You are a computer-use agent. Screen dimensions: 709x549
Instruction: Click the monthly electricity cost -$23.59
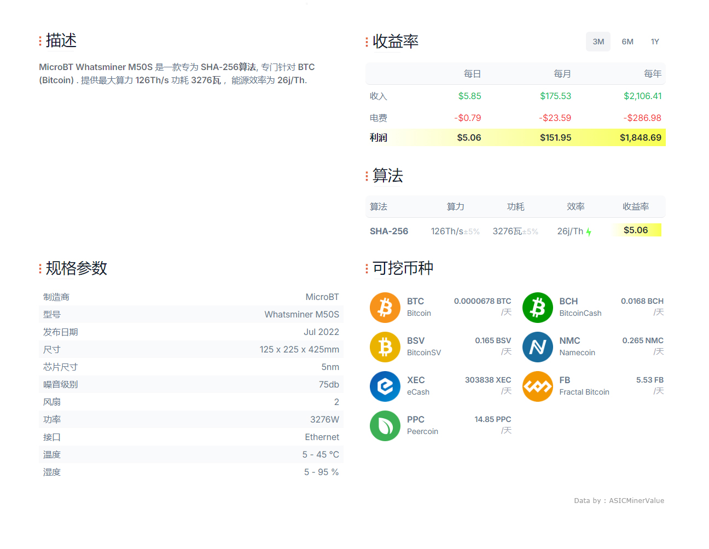pos(555,118)
